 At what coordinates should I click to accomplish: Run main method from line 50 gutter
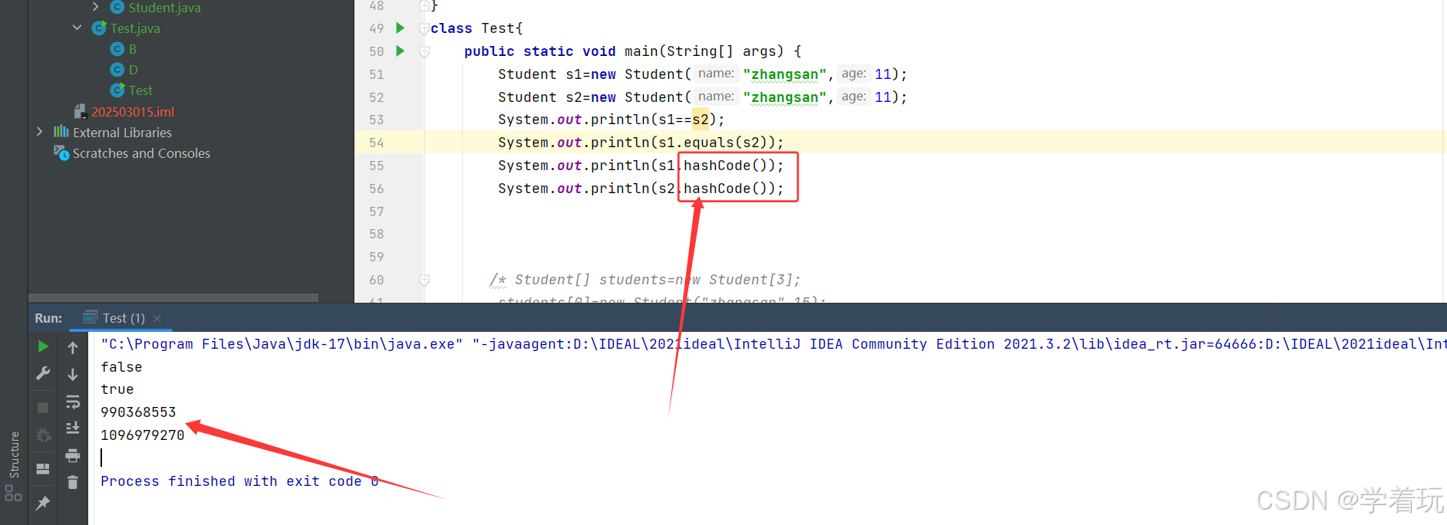[x=400, y=51]
